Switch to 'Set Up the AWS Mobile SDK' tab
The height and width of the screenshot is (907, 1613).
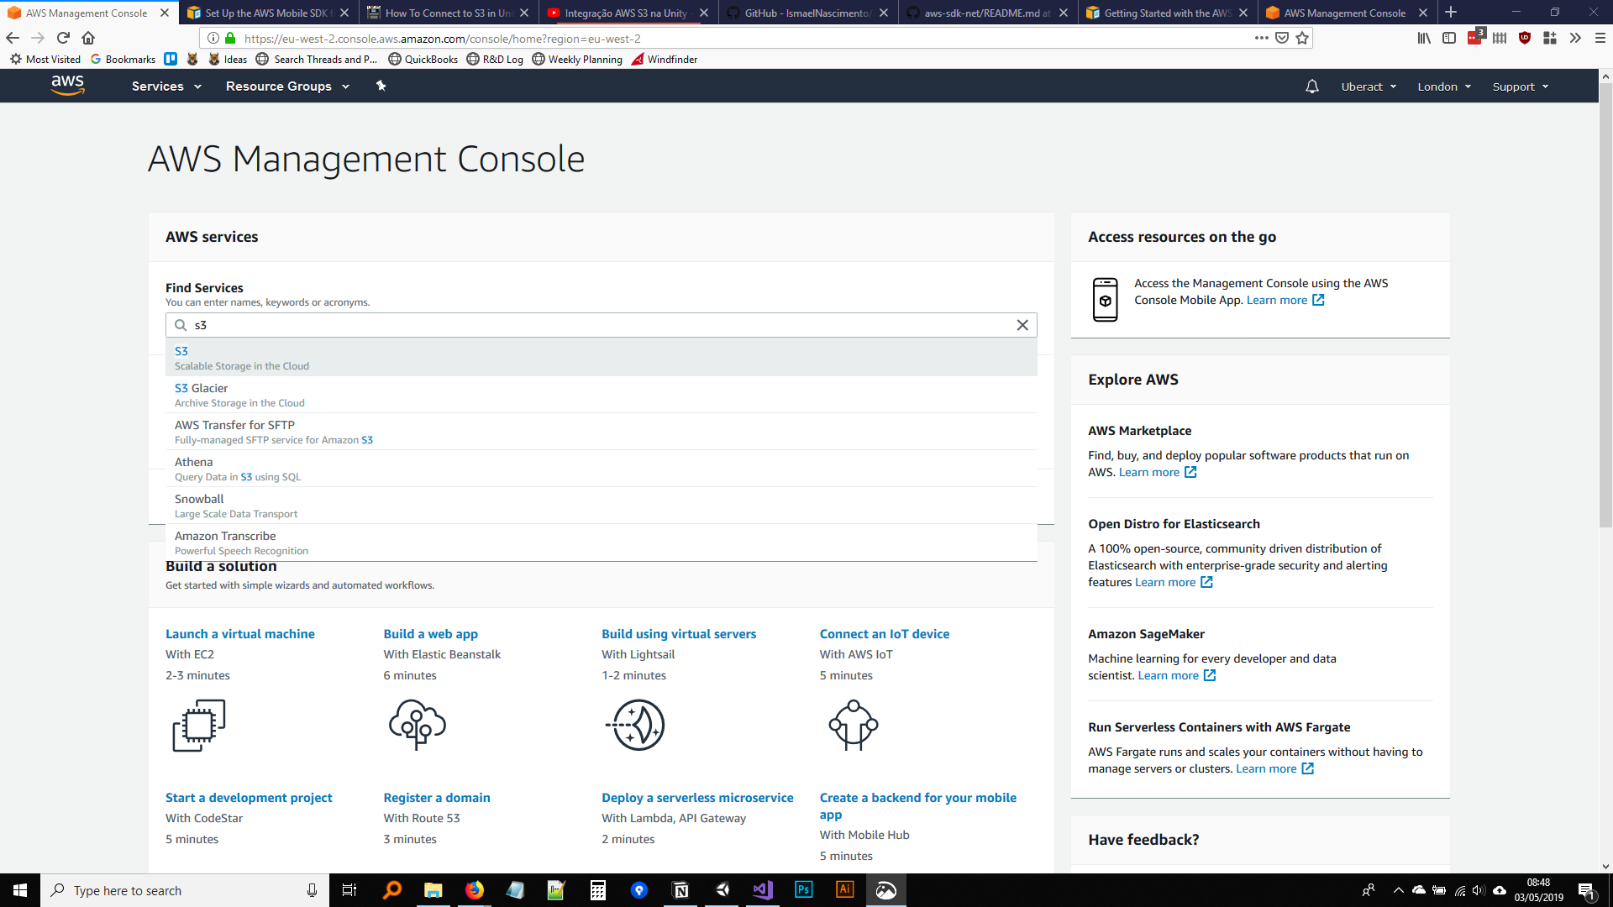[269, 13]
